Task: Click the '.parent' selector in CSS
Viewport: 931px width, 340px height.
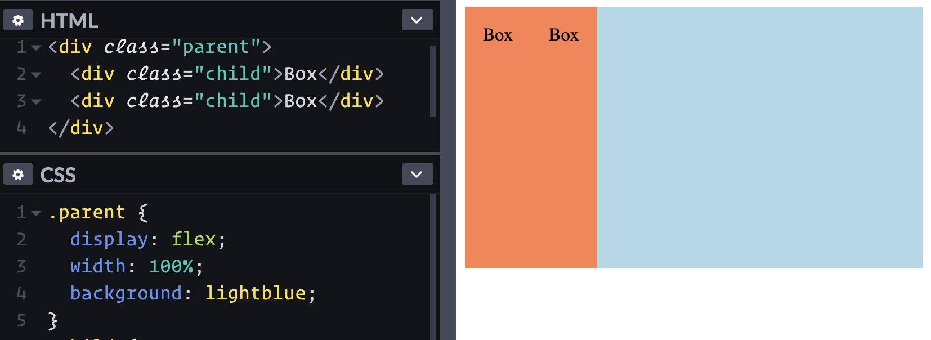Action: (87, 213)
